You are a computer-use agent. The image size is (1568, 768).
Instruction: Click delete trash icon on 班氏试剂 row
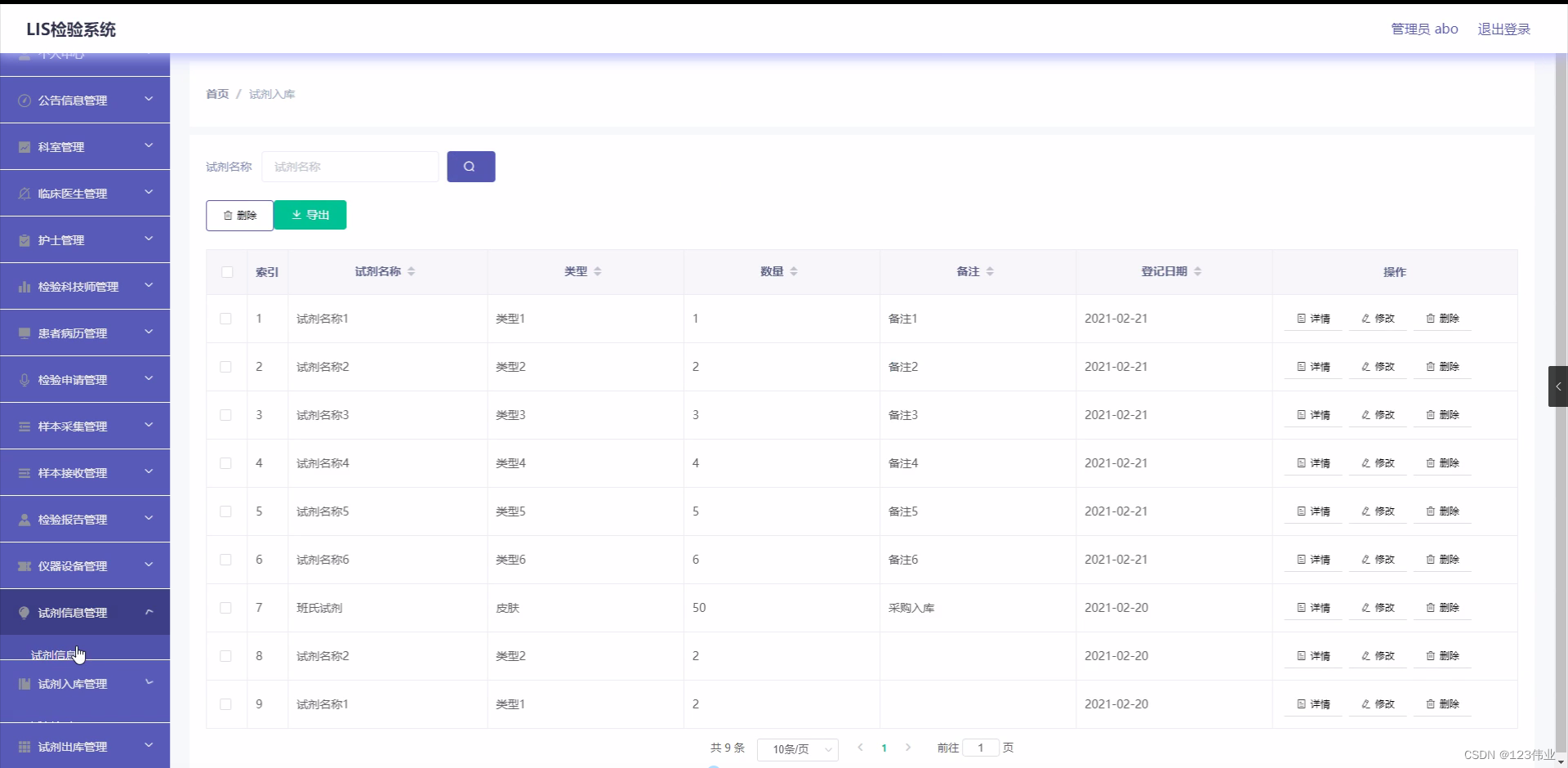(x=1430, y=607)
